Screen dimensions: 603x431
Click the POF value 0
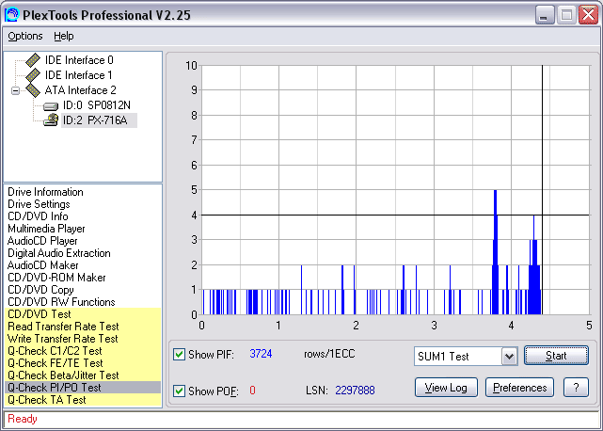pos(252,391)
